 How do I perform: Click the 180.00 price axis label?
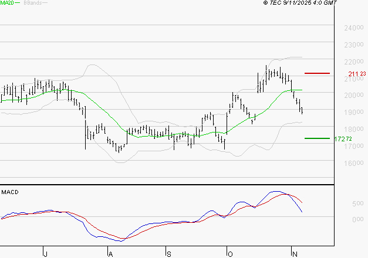(354, 129)
